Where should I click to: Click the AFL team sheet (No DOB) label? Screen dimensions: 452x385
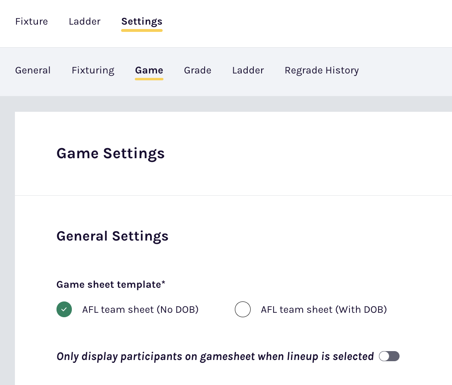(140, 309)
